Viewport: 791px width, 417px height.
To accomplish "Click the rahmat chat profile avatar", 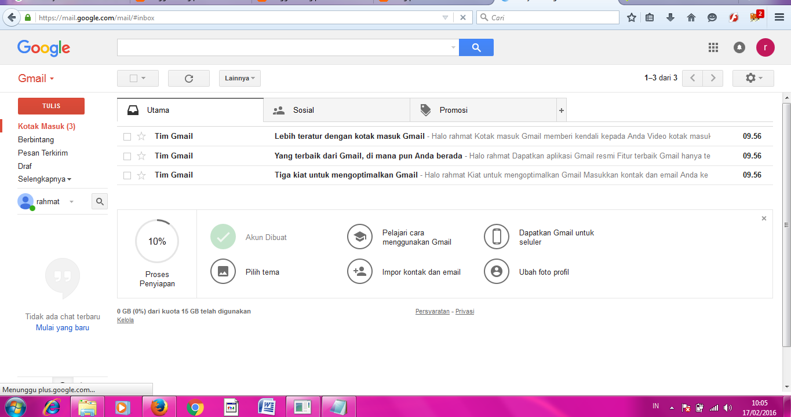I will [25, 201].
